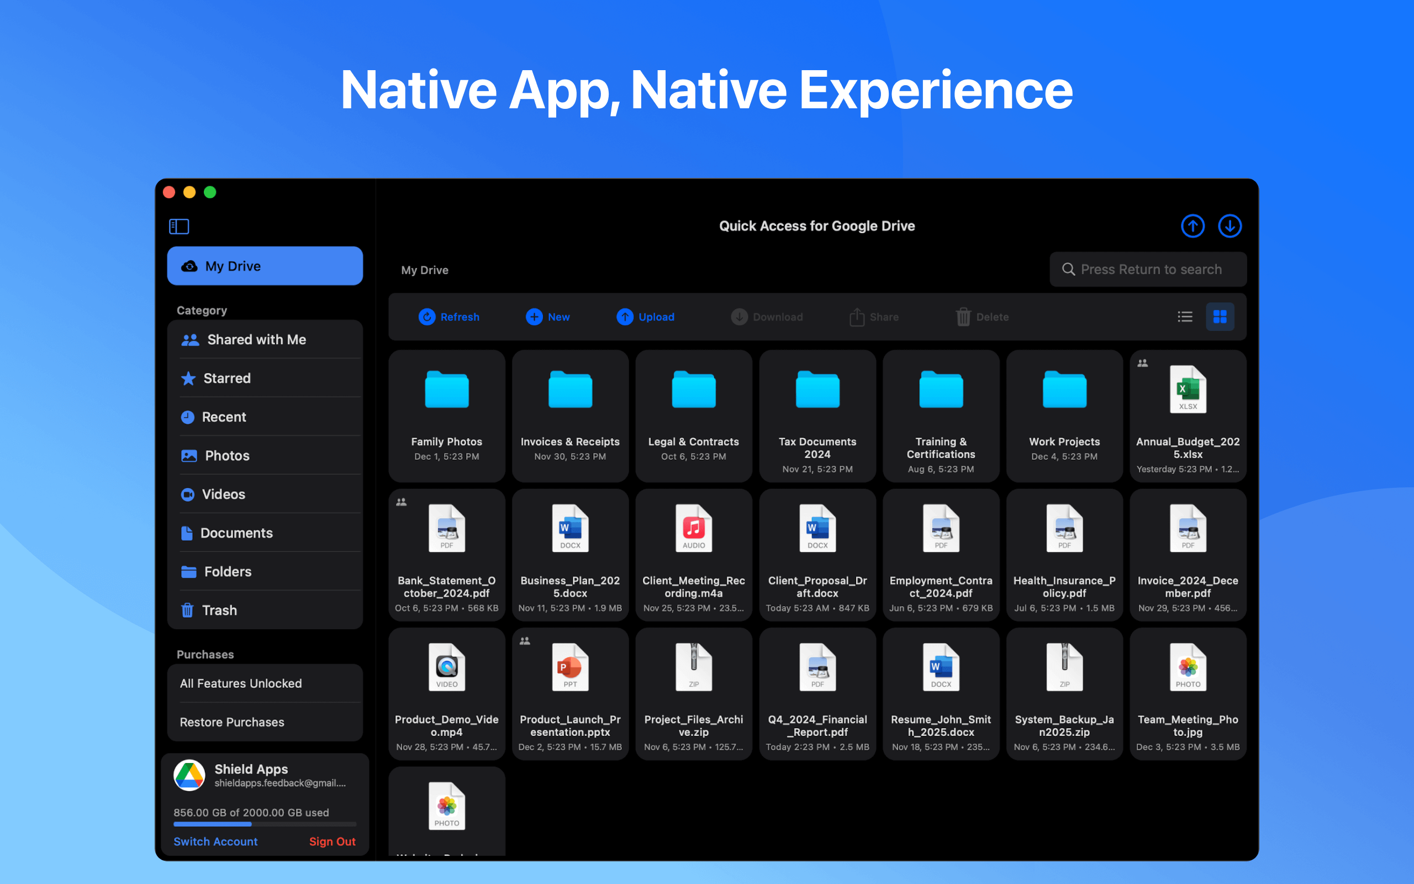Screen dimensions: 1414x884
Task: Toggle the sidebar visibility
Action: tap(179, 227)
